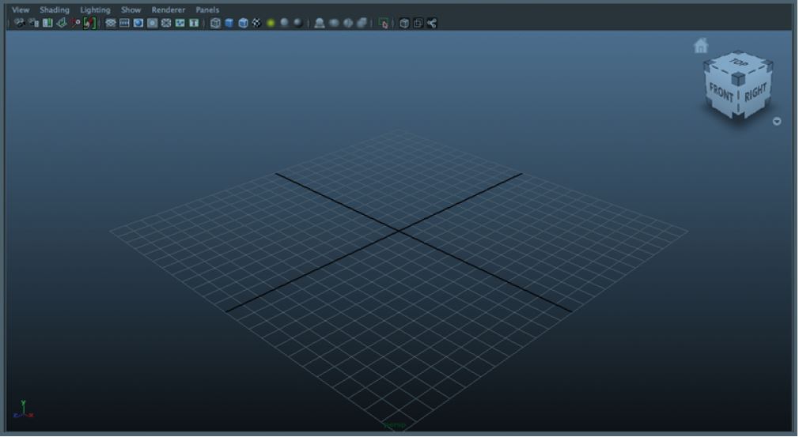Expand the Renderer menu
The height and width of the screenshot is (437, 799).
168,9
